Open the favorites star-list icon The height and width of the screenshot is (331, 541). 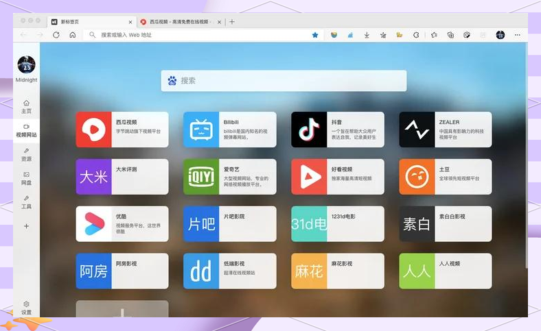pos(434,35)
